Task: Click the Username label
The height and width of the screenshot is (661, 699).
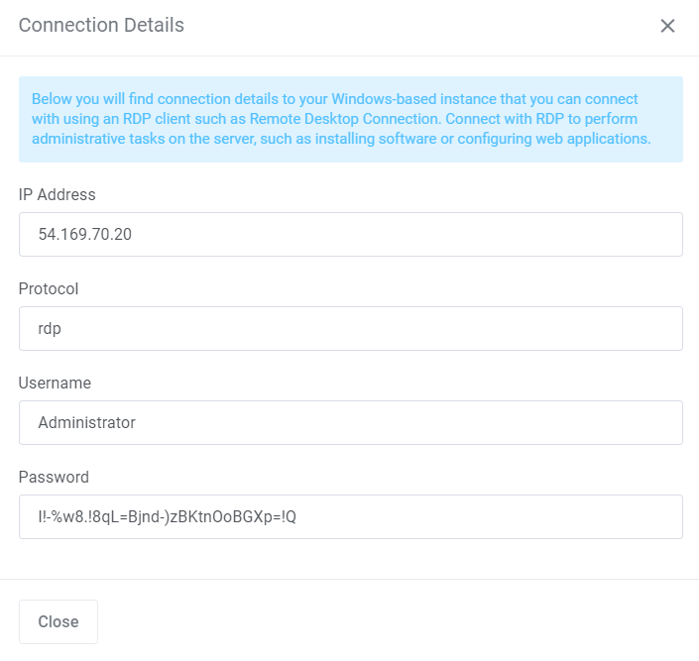Action: [55, 384]
